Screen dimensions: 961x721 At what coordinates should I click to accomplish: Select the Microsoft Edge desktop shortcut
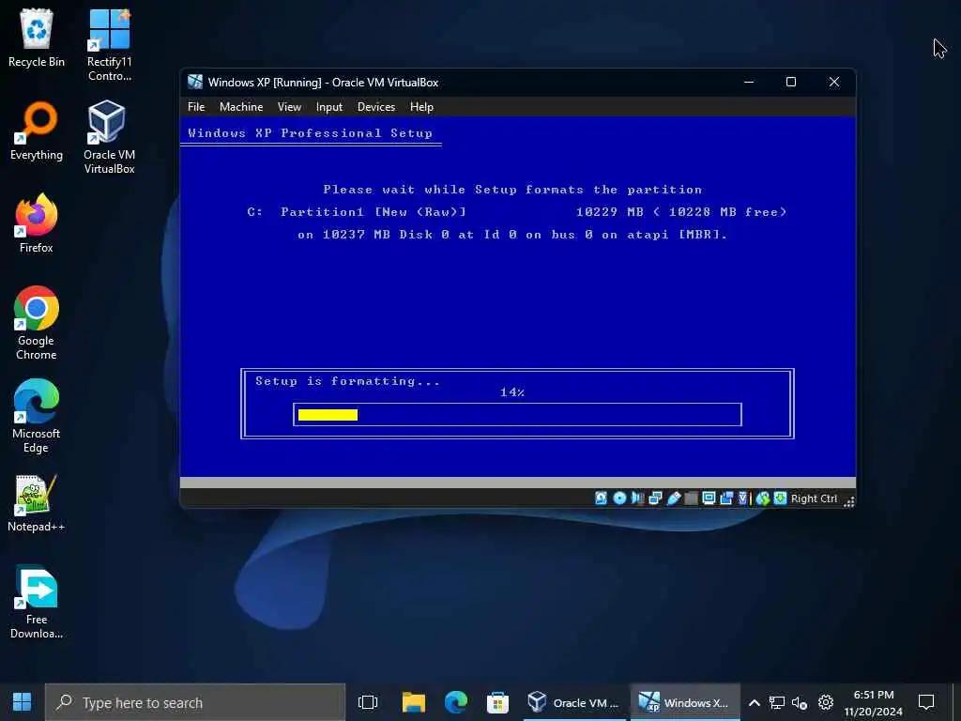pos(37,416)
